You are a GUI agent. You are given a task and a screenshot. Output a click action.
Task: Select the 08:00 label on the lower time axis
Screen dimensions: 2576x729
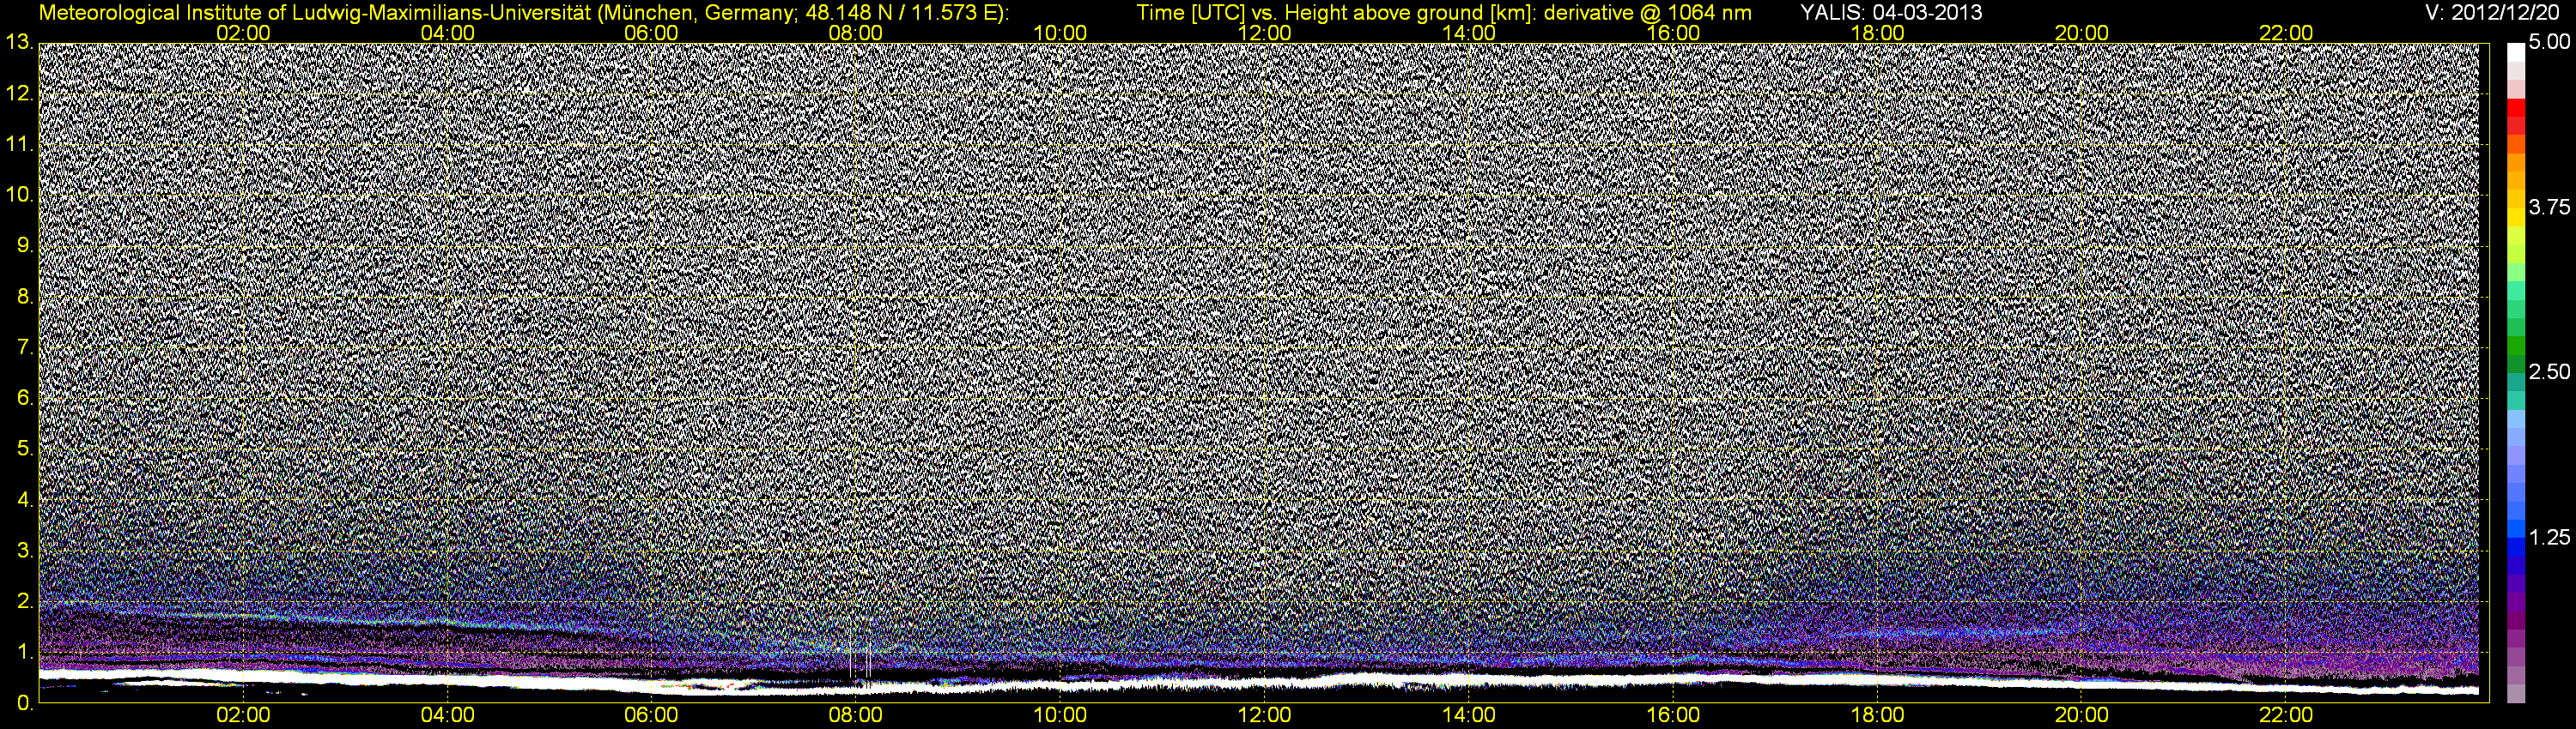[x=856, y=715]
